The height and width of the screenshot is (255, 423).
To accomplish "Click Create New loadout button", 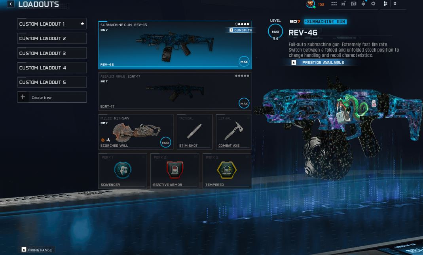I will pyautogui.click(x=52, y=97).
